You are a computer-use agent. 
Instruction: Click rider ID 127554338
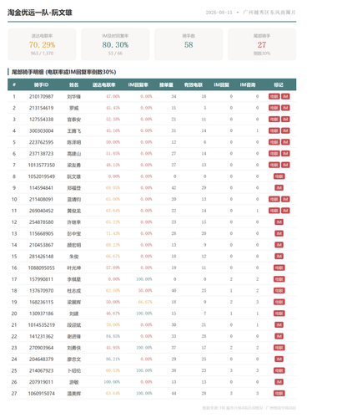click(x=42, y=120)
